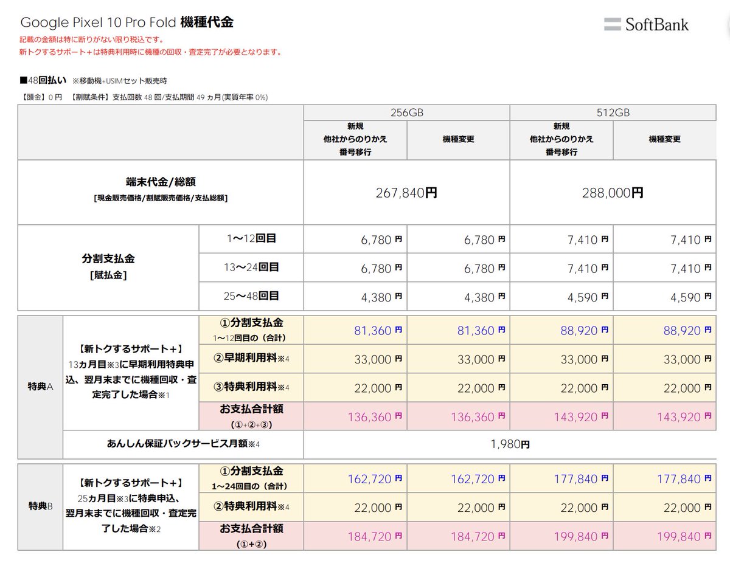The image size is (730, 569).
Task: Select the '端末代金/総額' row label
Action: (161, 189)
